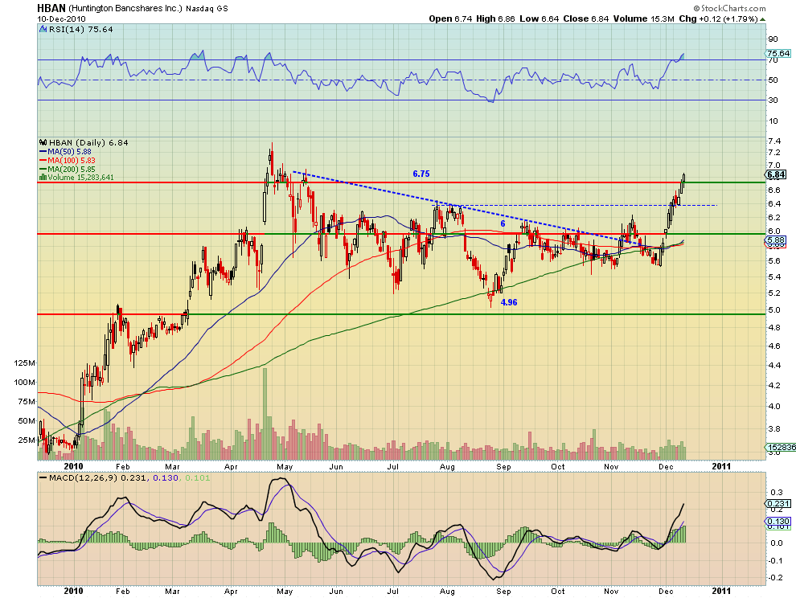Click the MACD(12,26,9) 0.231 indicator label
This screenshot has width=796, height=598.
pyautogui.click(x=96, y=477)
